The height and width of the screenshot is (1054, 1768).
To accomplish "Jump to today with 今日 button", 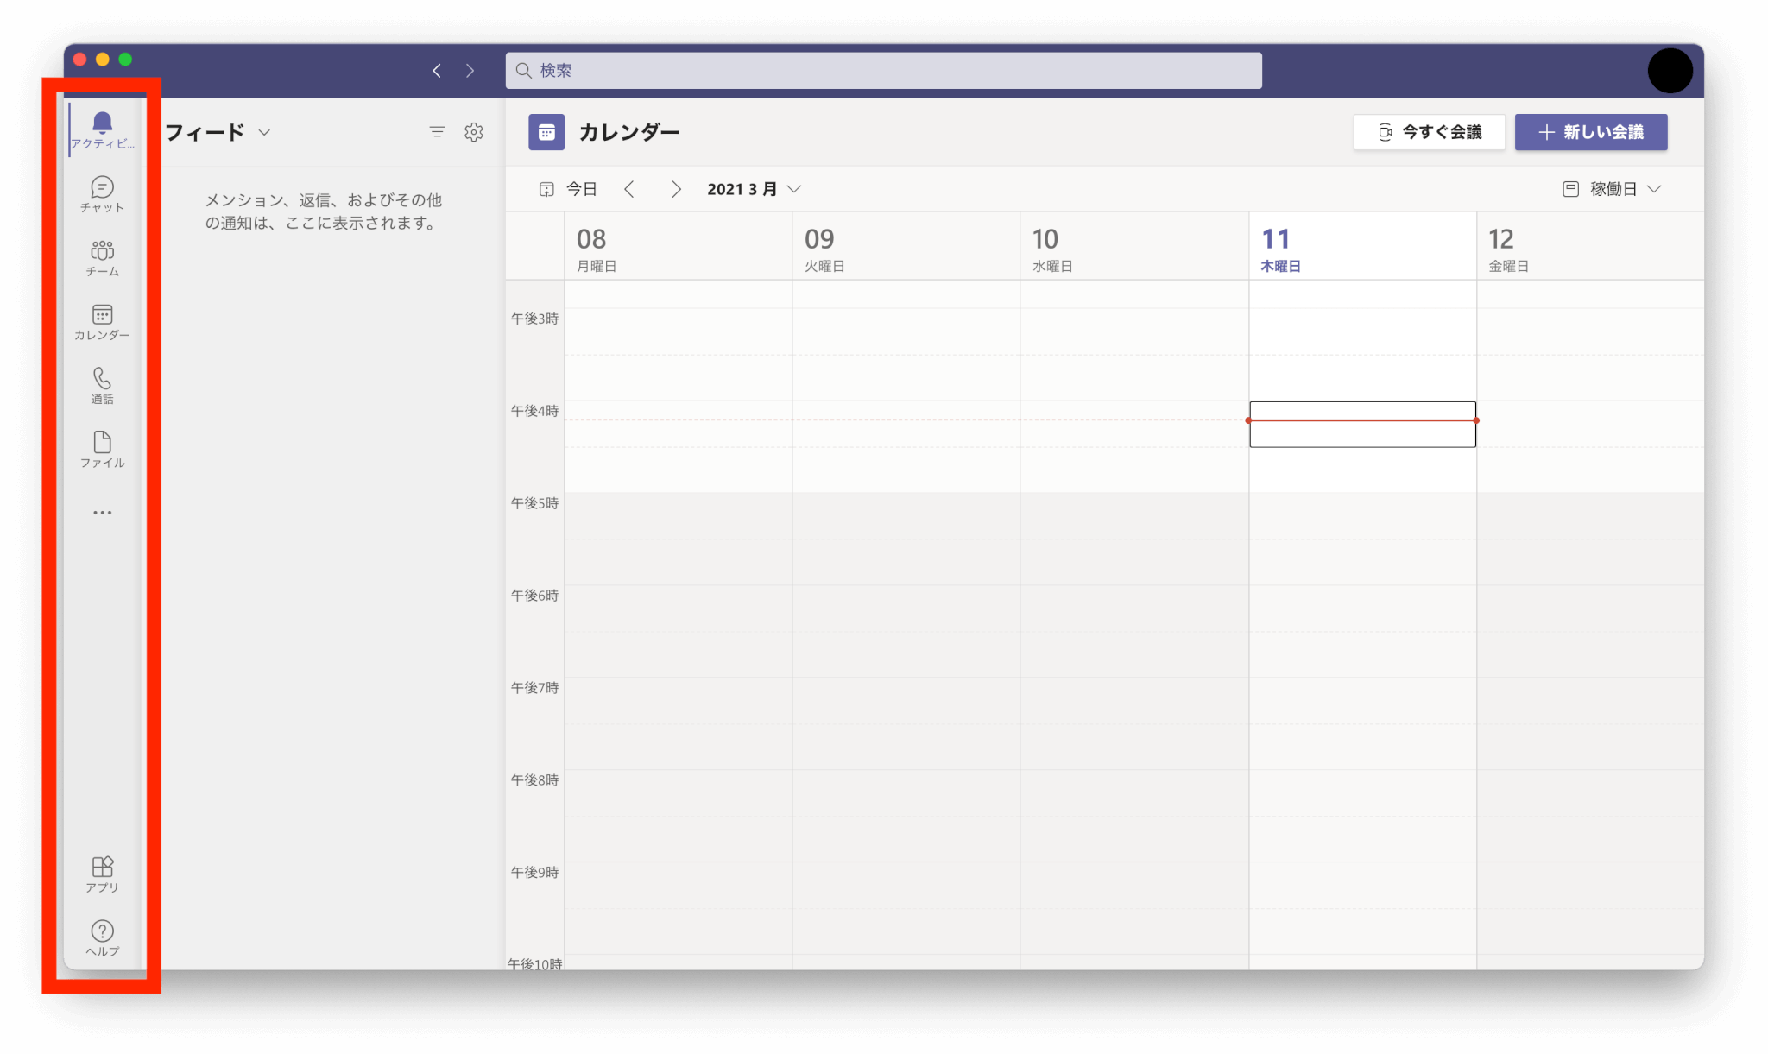I will 568,189.
